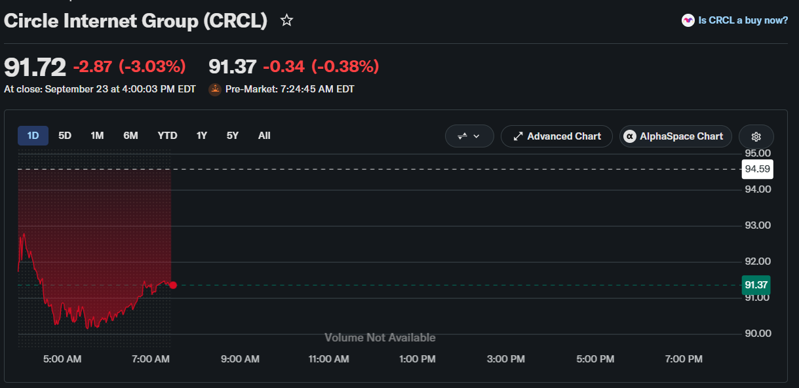Click the 7:00 AM axis label
Image resolution: width=799 pixels, height=388 pixels.
pyautogui.click(x=151, y=359)
